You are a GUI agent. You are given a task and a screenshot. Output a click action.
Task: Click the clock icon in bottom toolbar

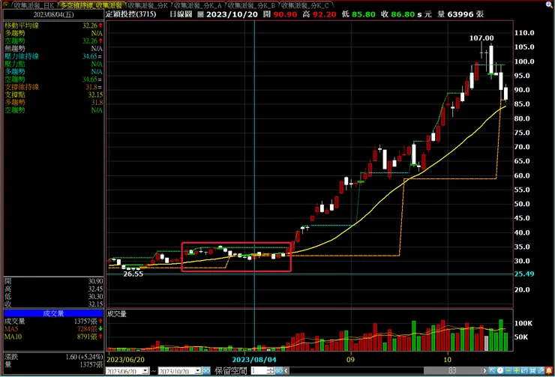tap(500, 371)
